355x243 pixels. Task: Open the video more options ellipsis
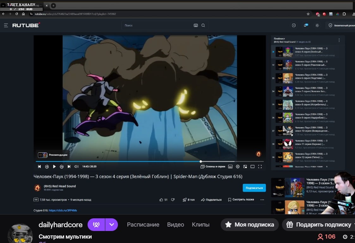coord(262,200)
